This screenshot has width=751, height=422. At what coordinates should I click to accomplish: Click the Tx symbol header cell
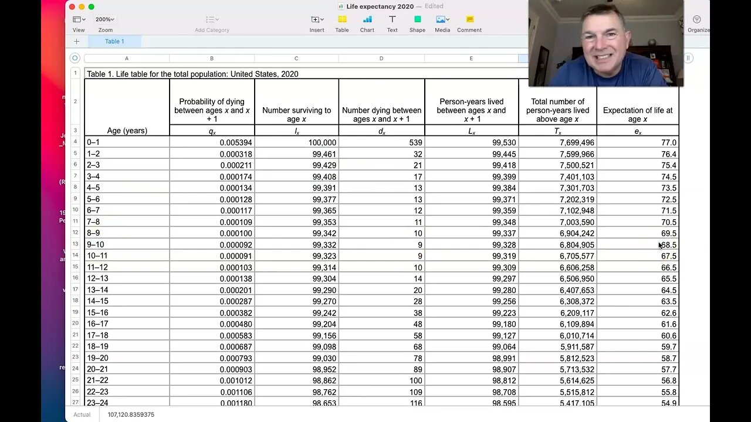click(557, 131)
